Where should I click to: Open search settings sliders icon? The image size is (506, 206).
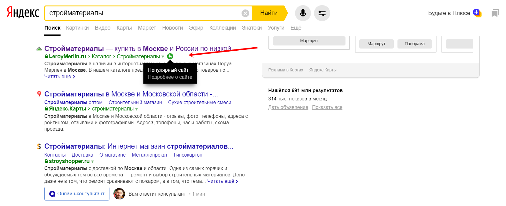[322, 13]
